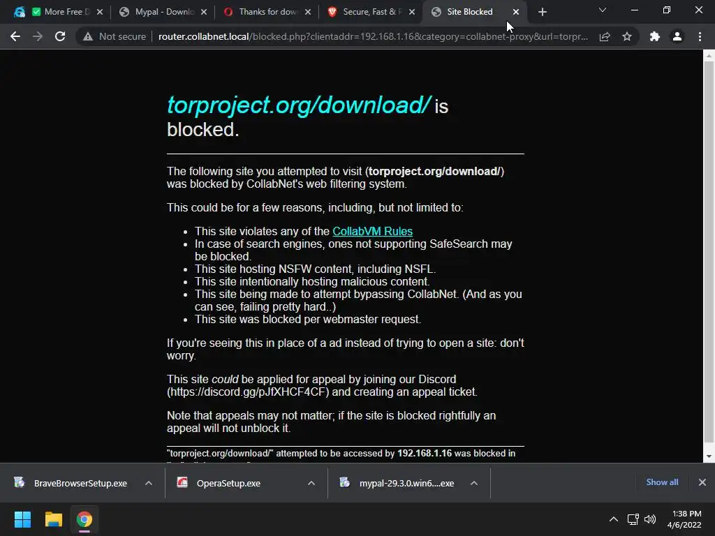Reload the blocked page

point(60,36)
